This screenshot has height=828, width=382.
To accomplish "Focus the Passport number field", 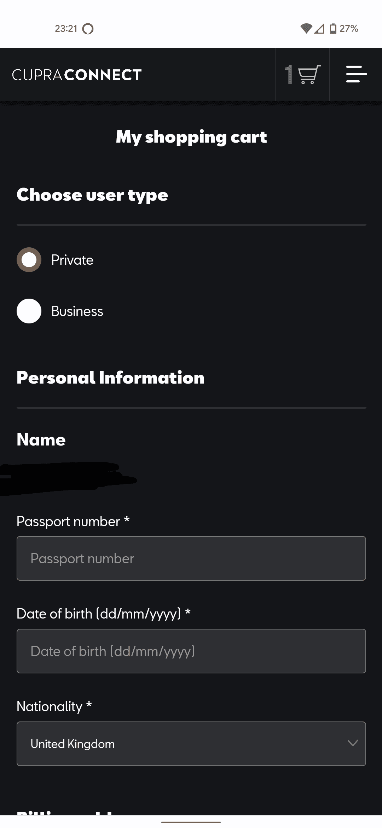I will [191, 558].
